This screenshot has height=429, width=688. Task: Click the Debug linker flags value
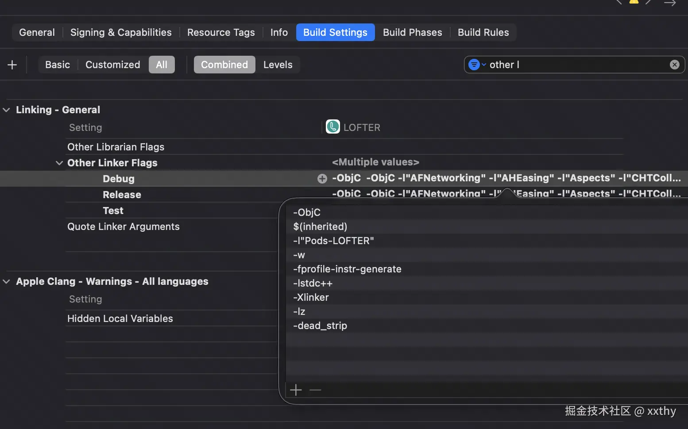tap(506, 178)
